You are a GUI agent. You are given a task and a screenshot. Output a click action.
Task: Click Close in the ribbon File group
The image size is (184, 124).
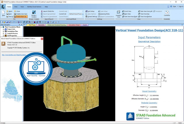pos(17,11)
